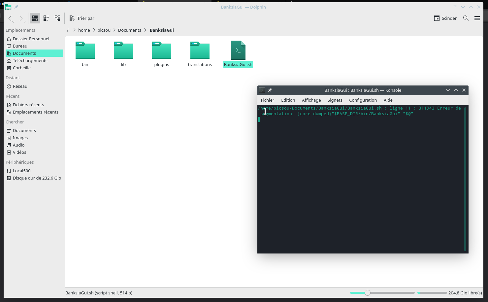Select the plugins folder
The height and width of the screenshot is (302, 488).
(162, 54)
